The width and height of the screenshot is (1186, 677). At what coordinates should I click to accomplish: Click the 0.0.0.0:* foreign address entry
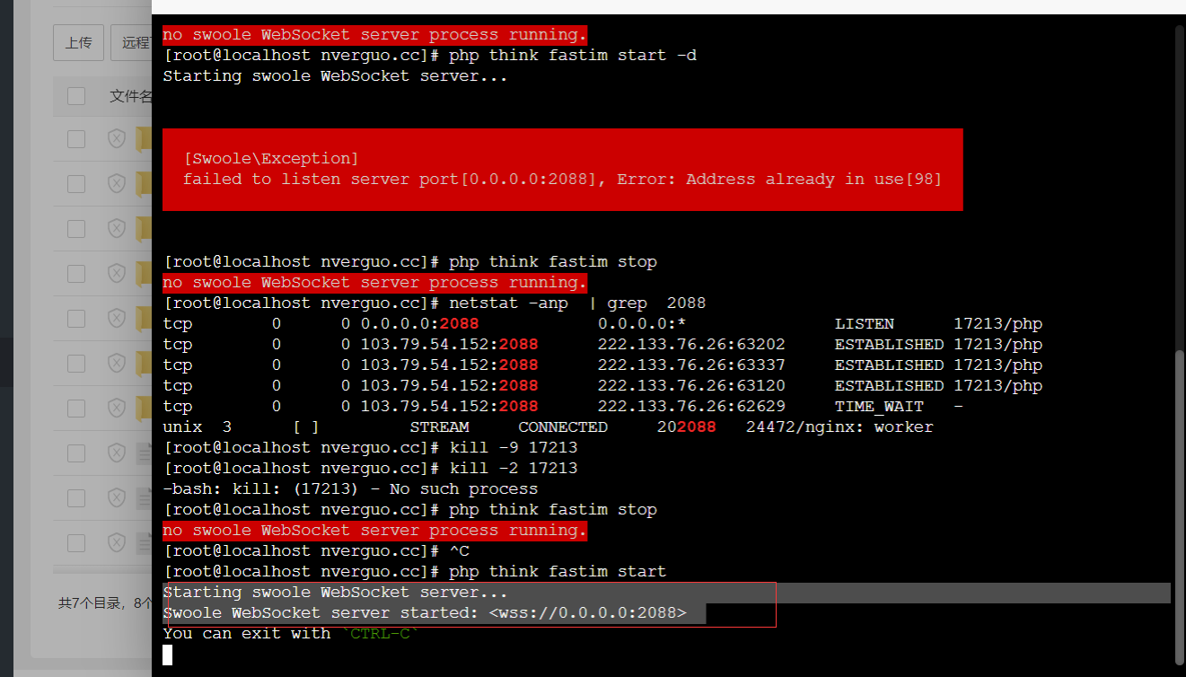click(x=642, y=324)
